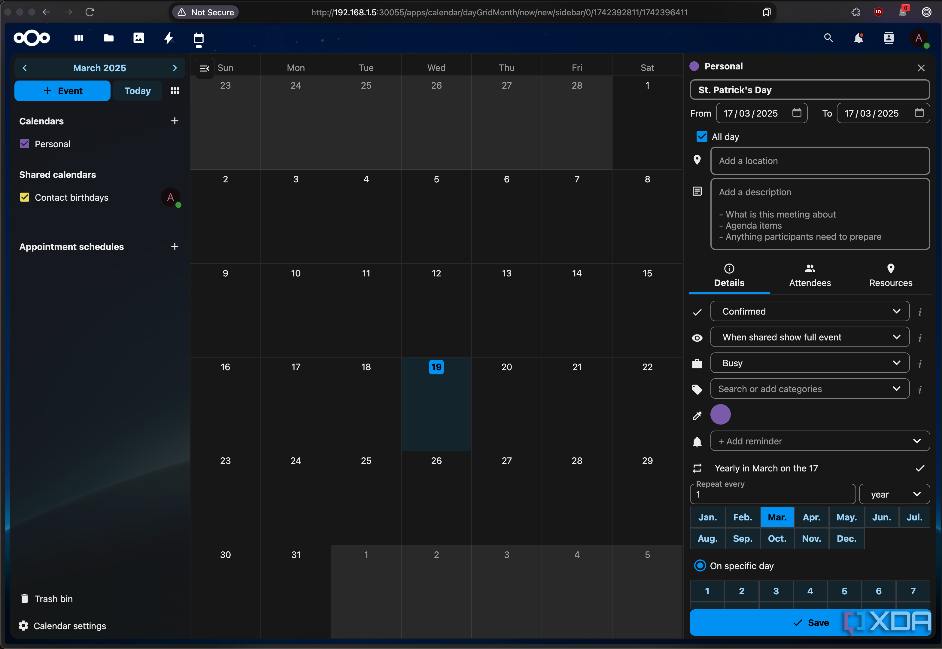Open the Dashboard app icon
This screenshot has height=649, width=942.
(x=78, y=38)
